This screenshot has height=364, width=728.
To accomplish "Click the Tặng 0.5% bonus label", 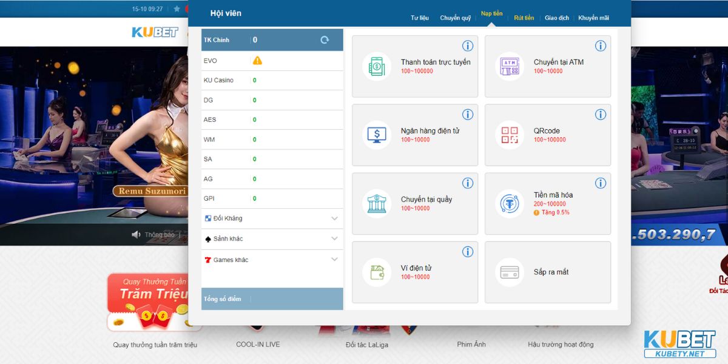I will coord(551,212).
